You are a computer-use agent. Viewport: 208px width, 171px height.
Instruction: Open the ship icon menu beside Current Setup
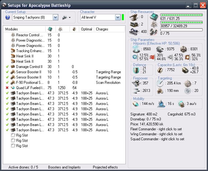(66, 17)
